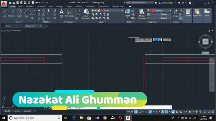Toggle the layer on/off lightbulb icon
The width and height of the screenshot is (216, 121).
[93, 10]
